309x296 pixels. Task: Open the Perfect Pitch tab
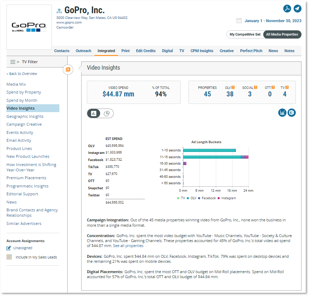coord(251,51)
